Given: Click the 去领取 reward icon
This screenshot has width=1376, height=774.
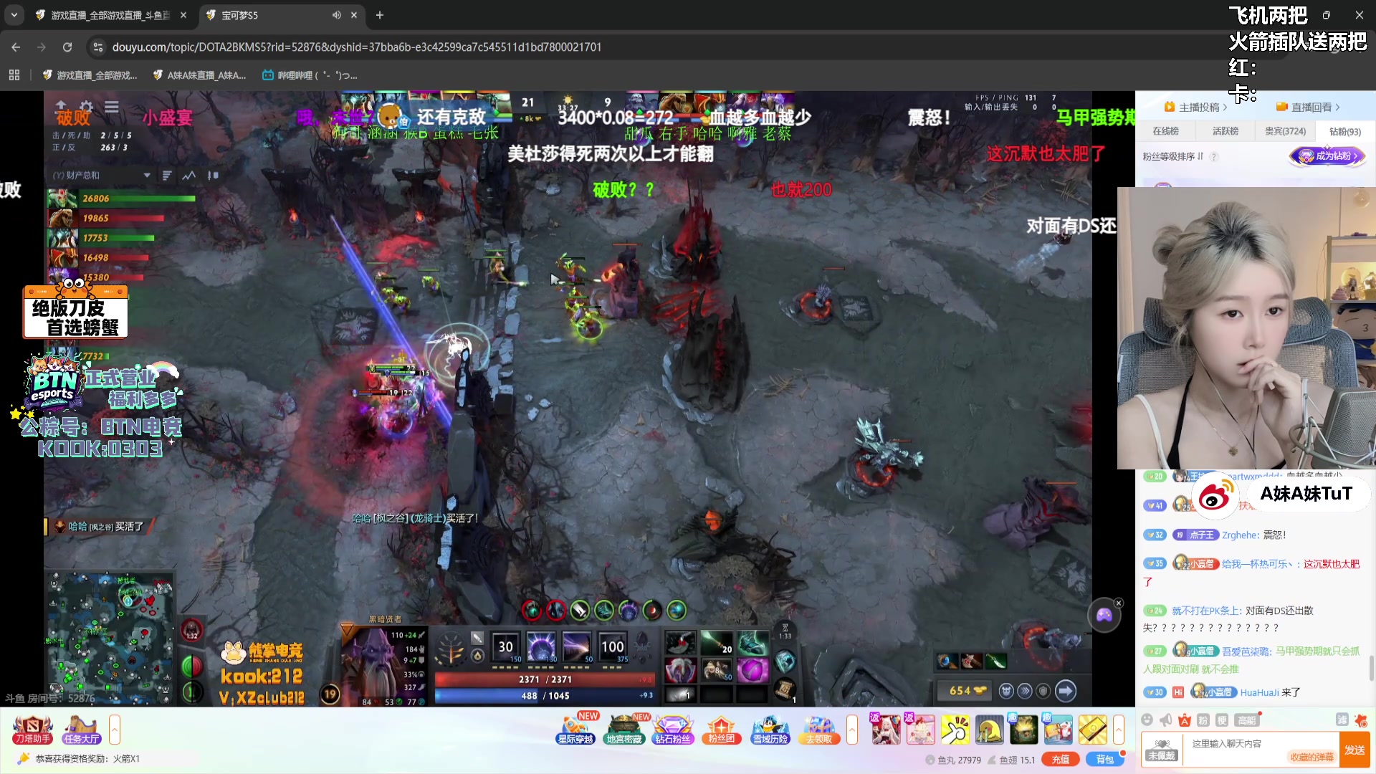Looking at the screenshot, I should [x=819, y=730].
